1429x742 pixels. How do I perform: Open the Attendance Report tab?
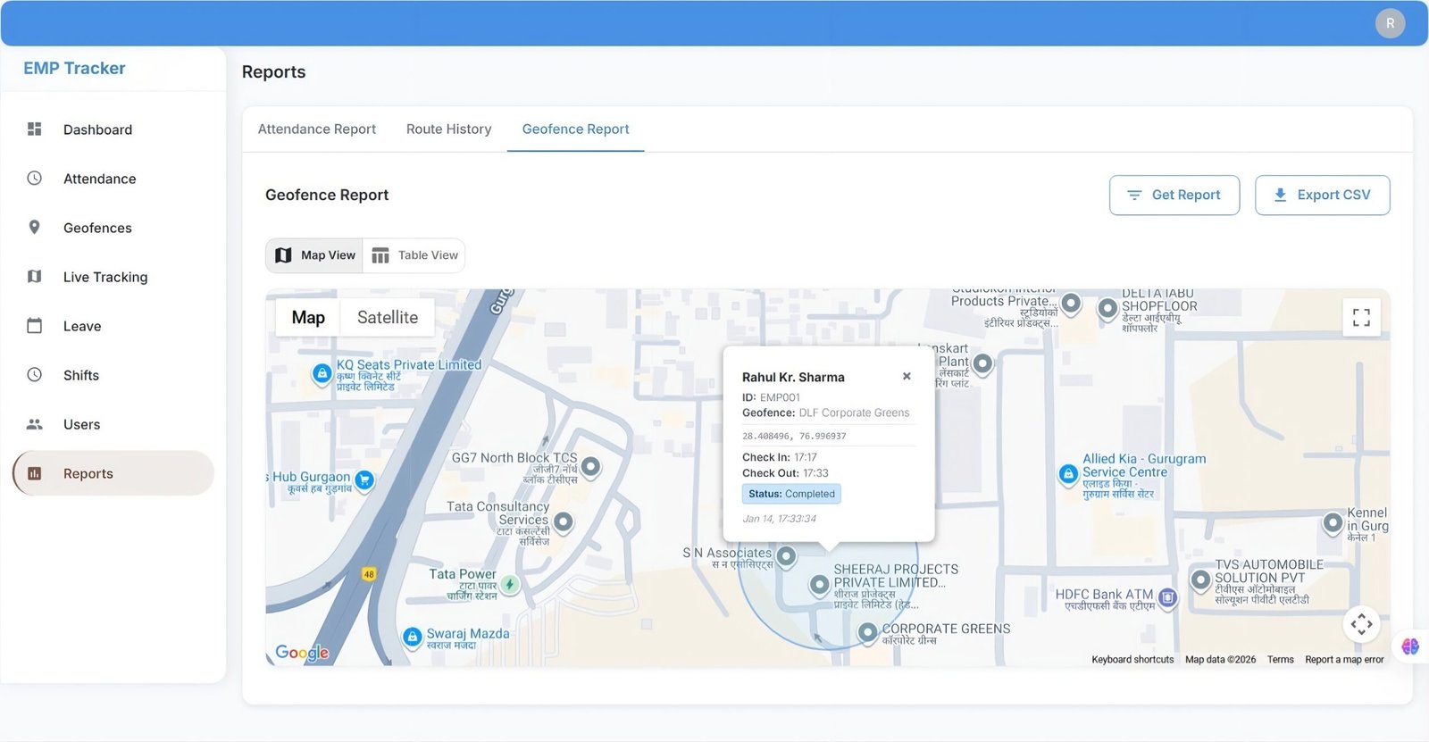[x=317, y=129]
